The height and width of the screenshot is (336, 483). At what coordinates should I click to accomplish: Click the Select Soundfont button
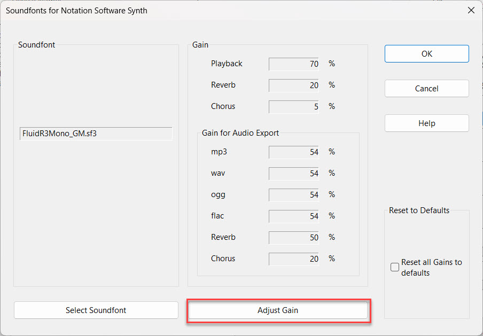click(96, 310)
